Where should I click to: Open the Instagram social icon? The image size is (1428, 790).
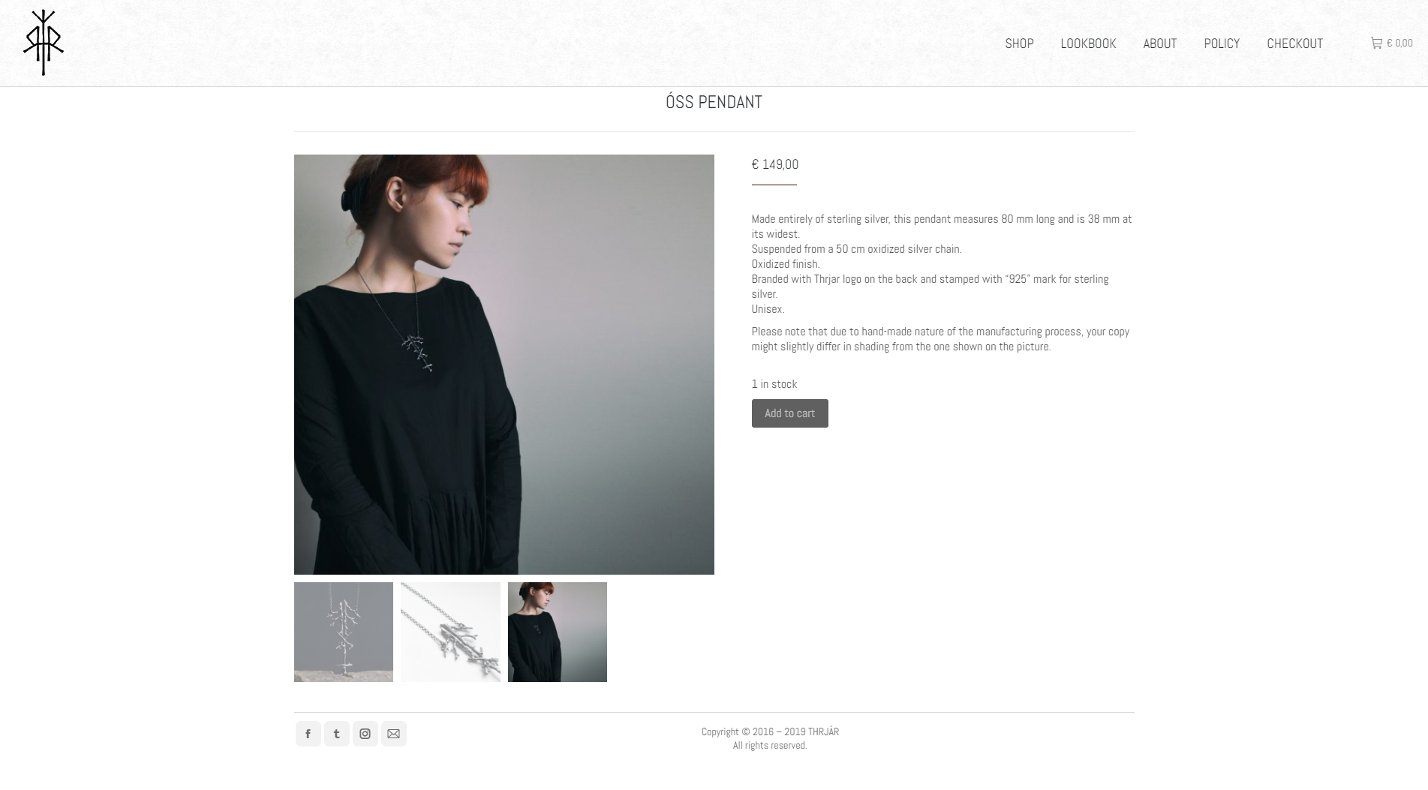(365, 734)
